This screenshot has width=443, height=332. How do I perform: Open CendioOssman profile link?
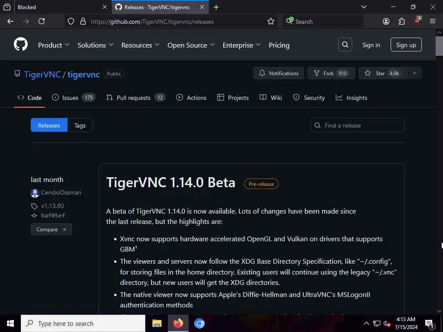tap(61, 192)
